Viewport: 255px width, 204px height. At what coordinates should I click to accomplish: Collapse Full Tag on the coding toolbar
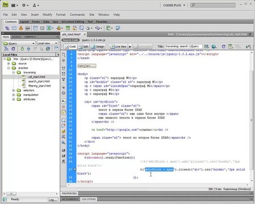64,68
